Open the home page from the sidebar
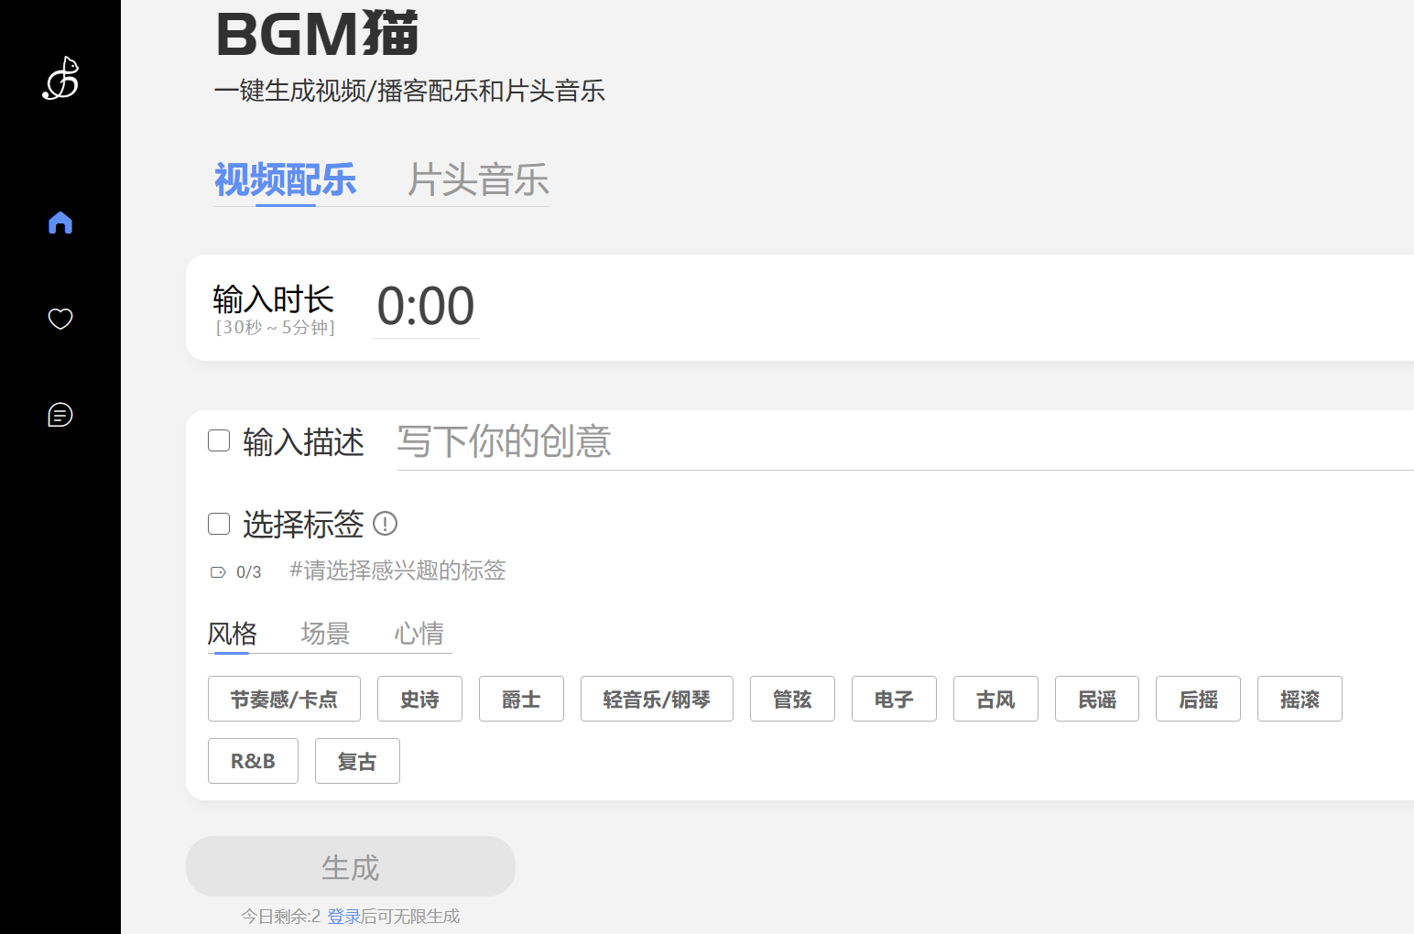 (60, 223)
